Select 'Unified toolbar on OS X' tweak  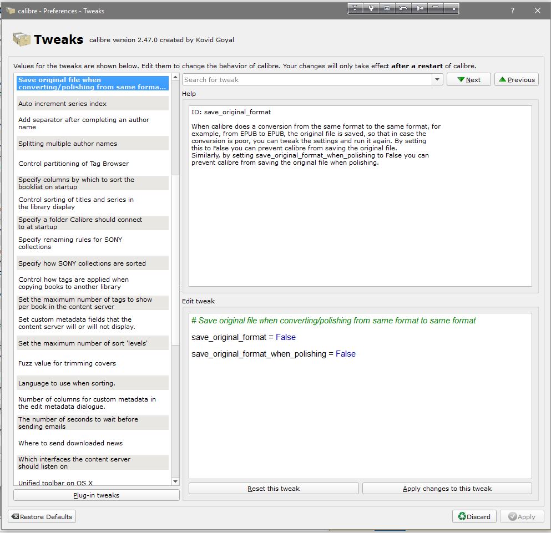click(x=93, y=482)
